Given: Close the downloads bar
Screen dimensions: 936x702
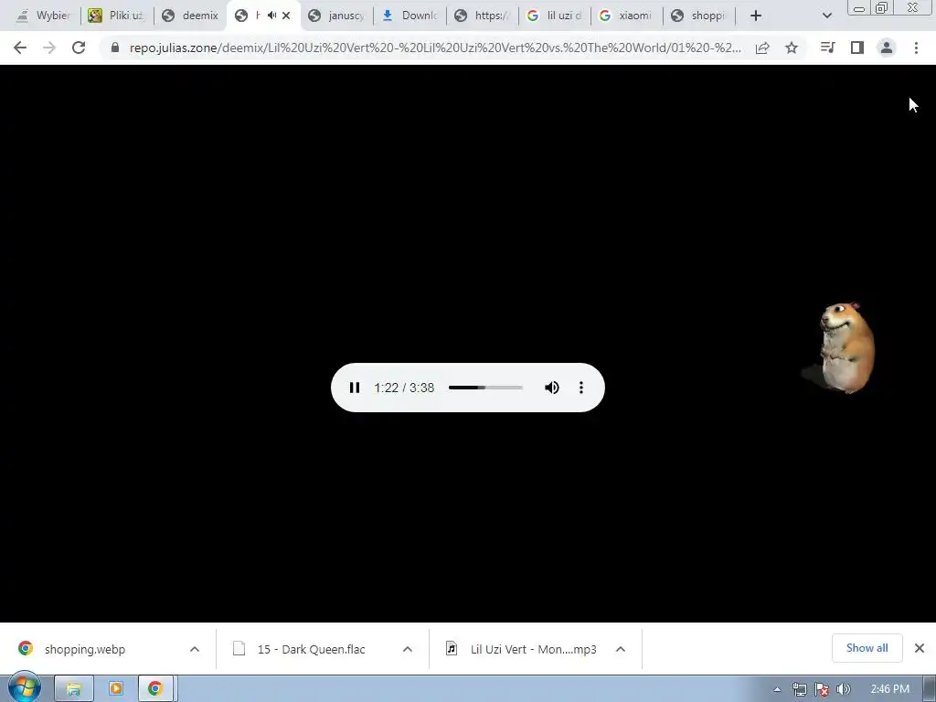Looking at the screenshot, I should (x=920, y=648).
